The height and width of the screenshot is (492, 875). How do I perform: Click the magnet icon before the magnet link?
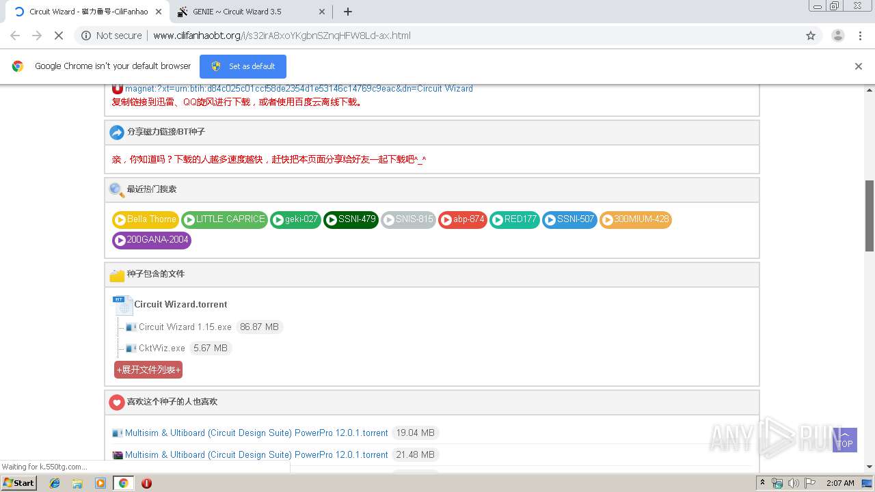pyautogui.click(x=118, y=88)
